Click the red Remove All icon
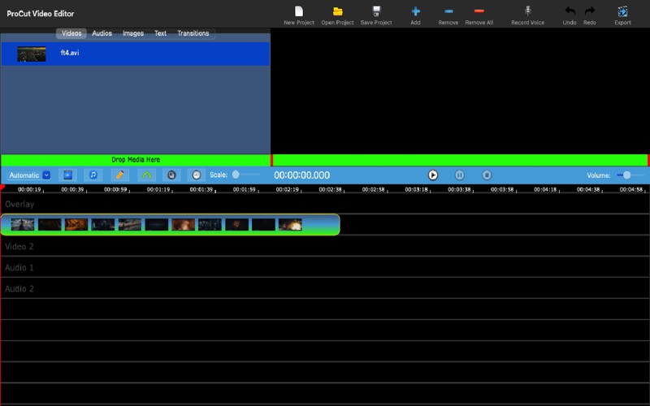The width and height of the screenshot is (650, 406). [x=479, y=11]
